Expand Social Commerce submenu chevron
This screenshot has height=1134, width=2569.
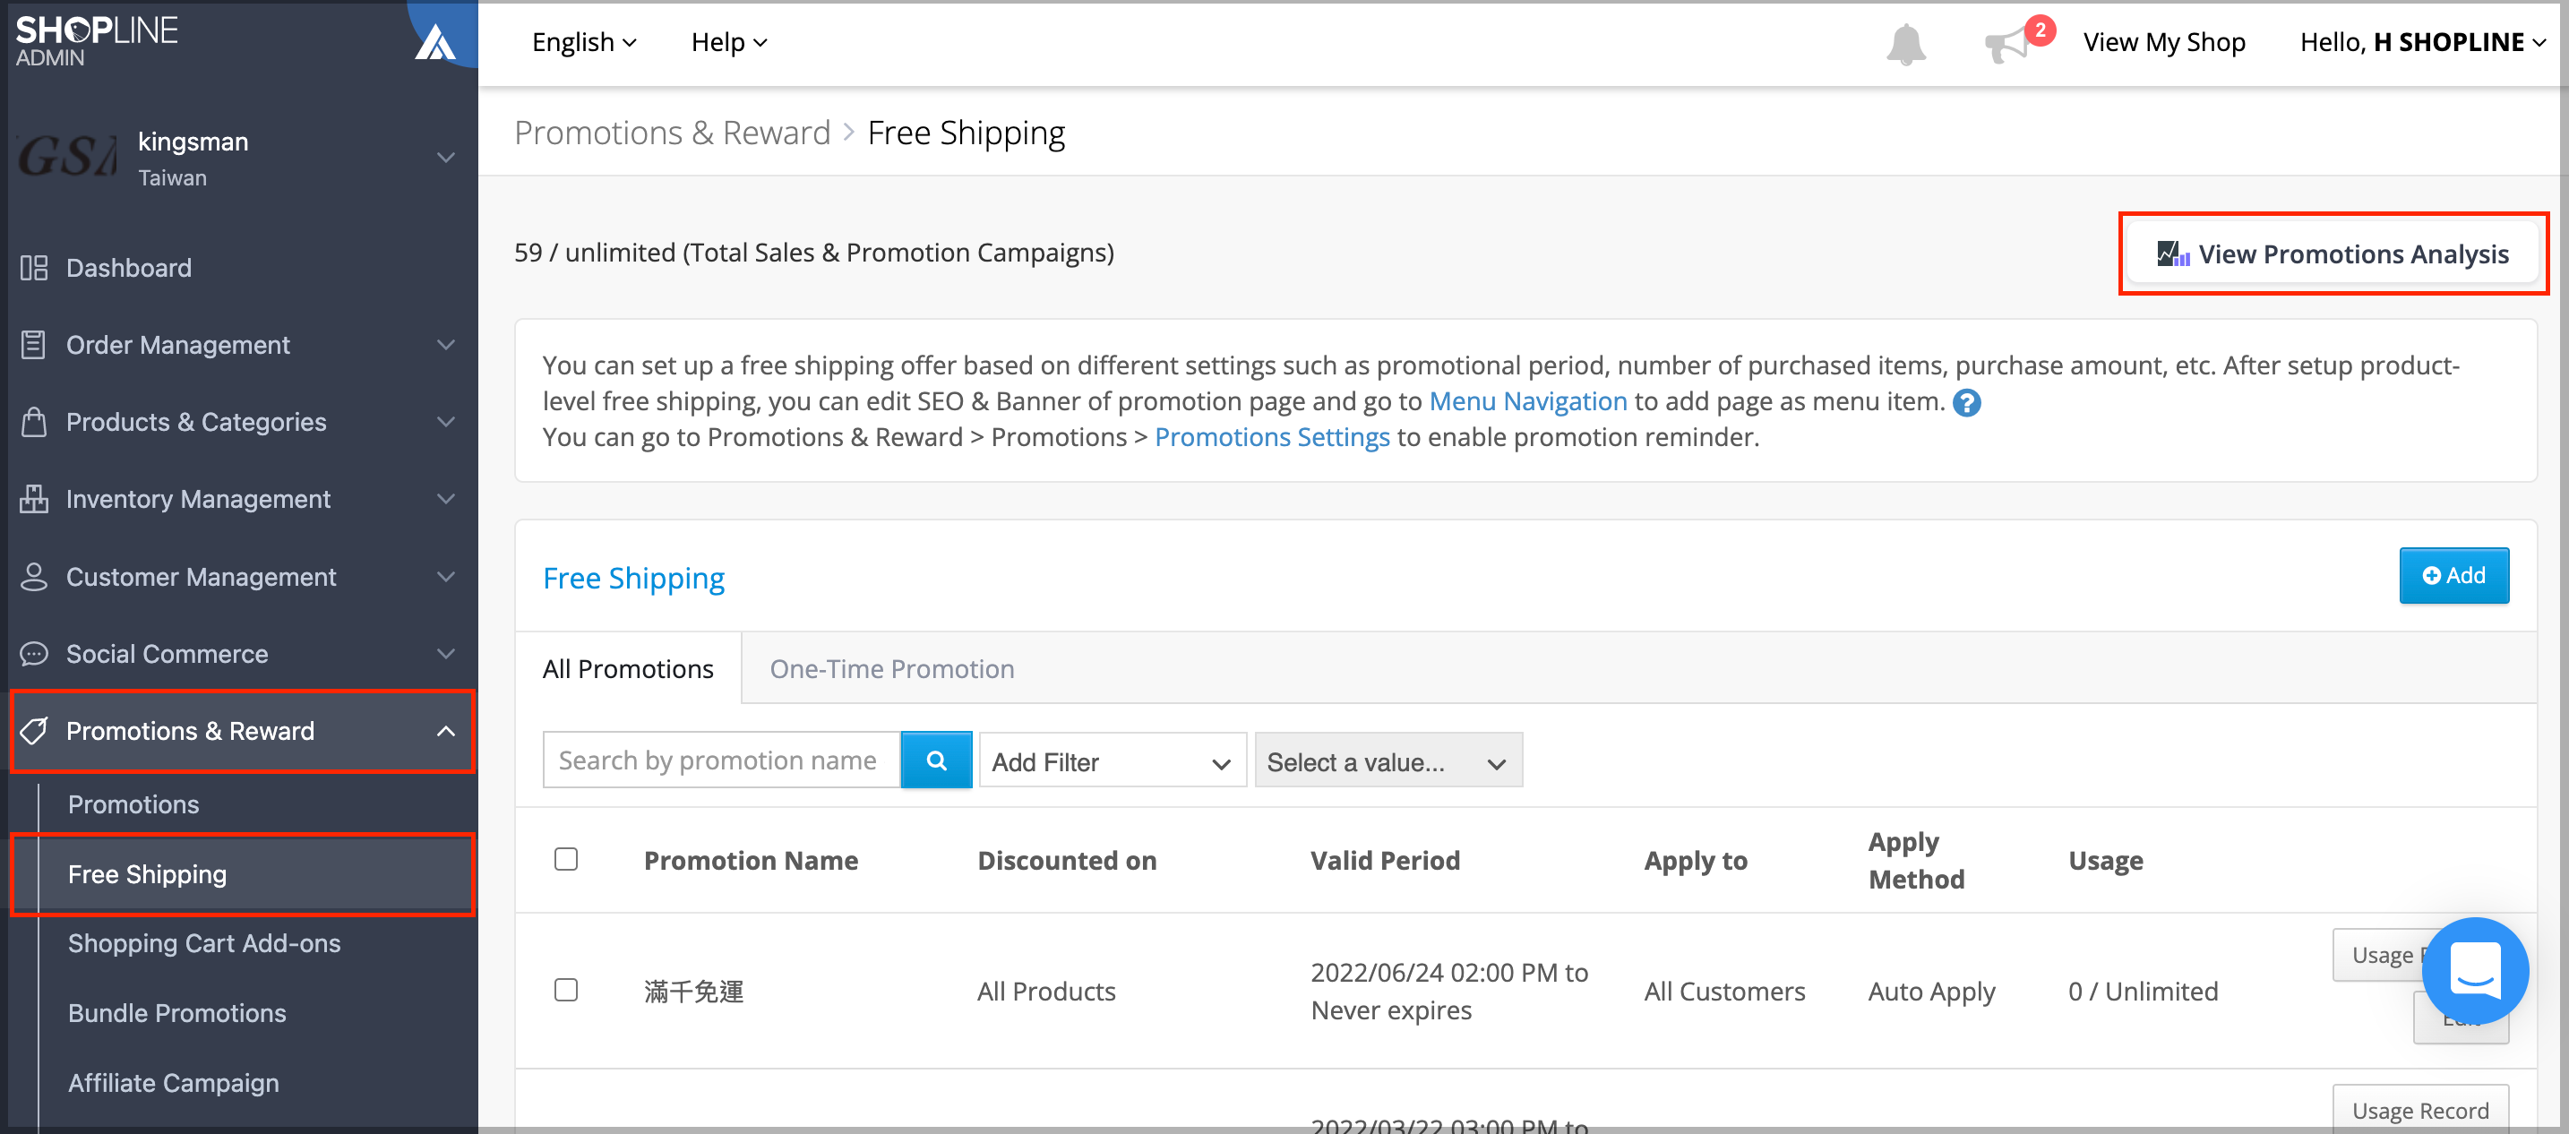(446, 653)
